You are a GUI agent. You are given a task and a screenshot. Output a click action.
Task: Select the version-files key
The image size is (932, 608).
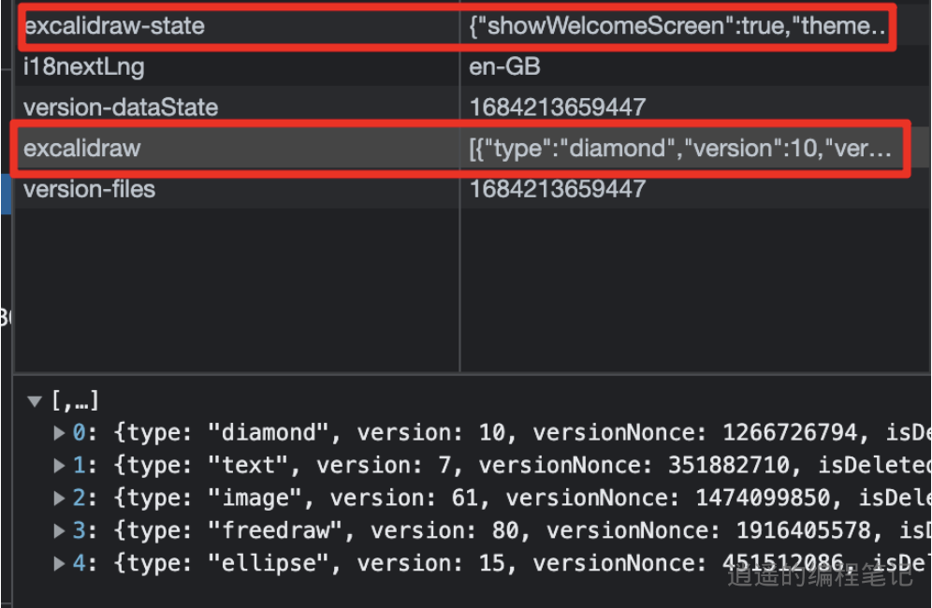(x=89, y=190)
